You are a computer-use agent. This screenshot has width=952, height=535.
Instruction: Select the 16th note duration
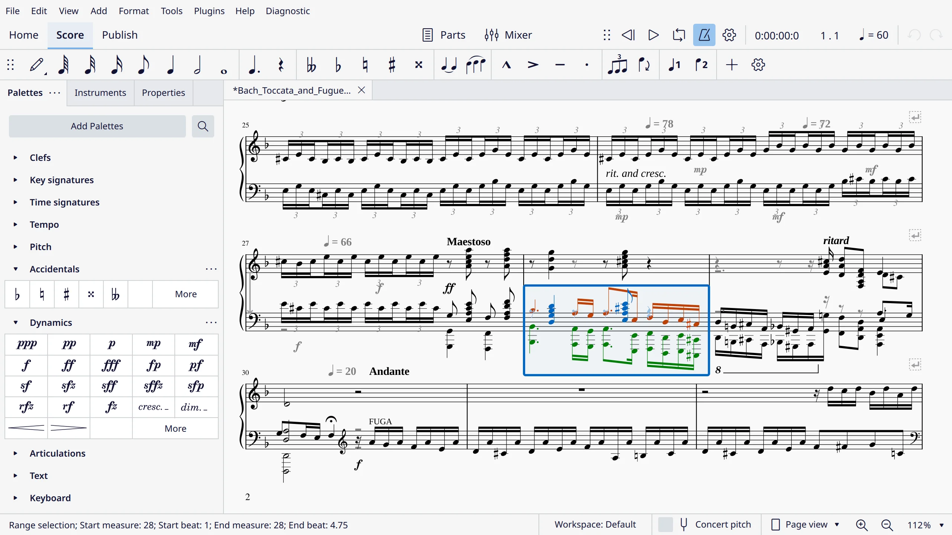coord(117,65)
